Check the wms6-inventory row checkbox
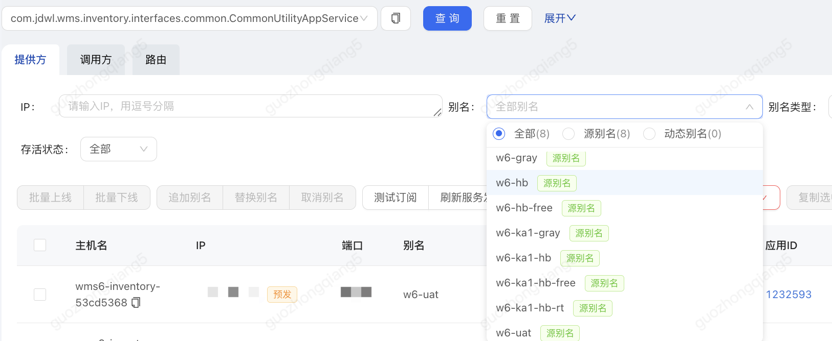The width and height of the screenshot is (832, 341). 40,295
